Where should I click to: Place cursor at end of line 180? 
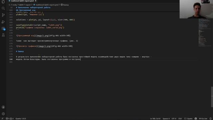[81, 59]
